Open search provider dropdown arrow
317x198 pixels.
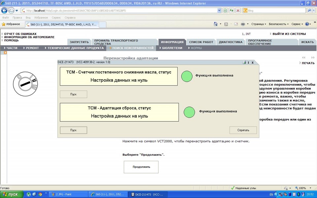tap(313, 11)
